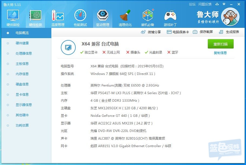Click the desktop computer monitor icon
Image resolution: width=246 pixels, height=165 pixels.
68,47
